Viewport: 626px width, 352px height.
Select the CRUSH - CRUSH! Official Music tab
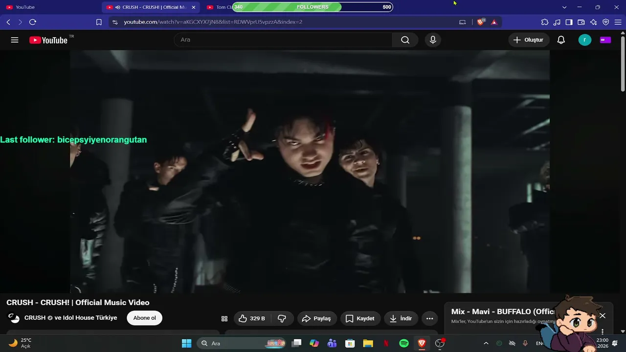pyautogui.click(x=151, y=7)
